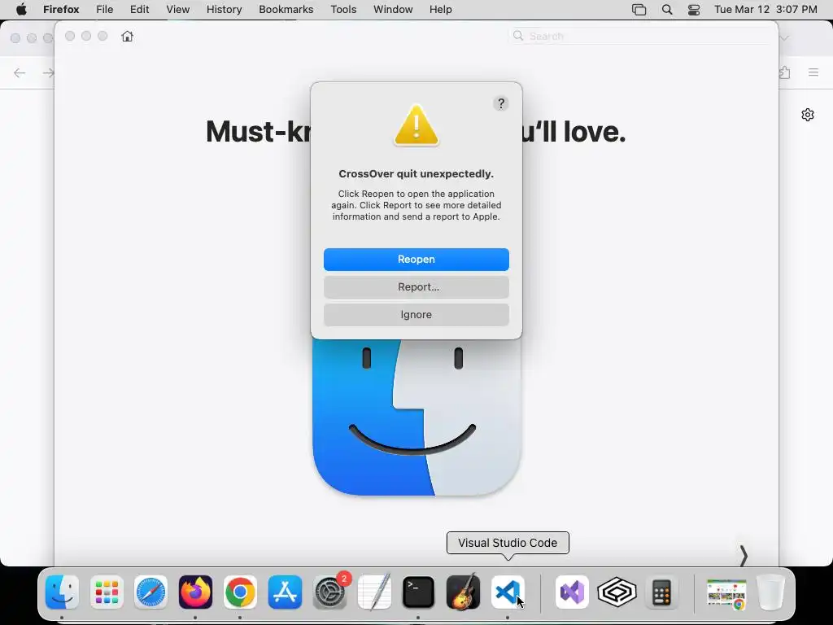Open the History menu

(225, 10)
